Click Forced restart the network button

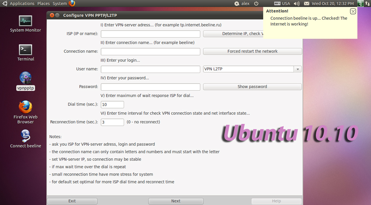(253, 51)
